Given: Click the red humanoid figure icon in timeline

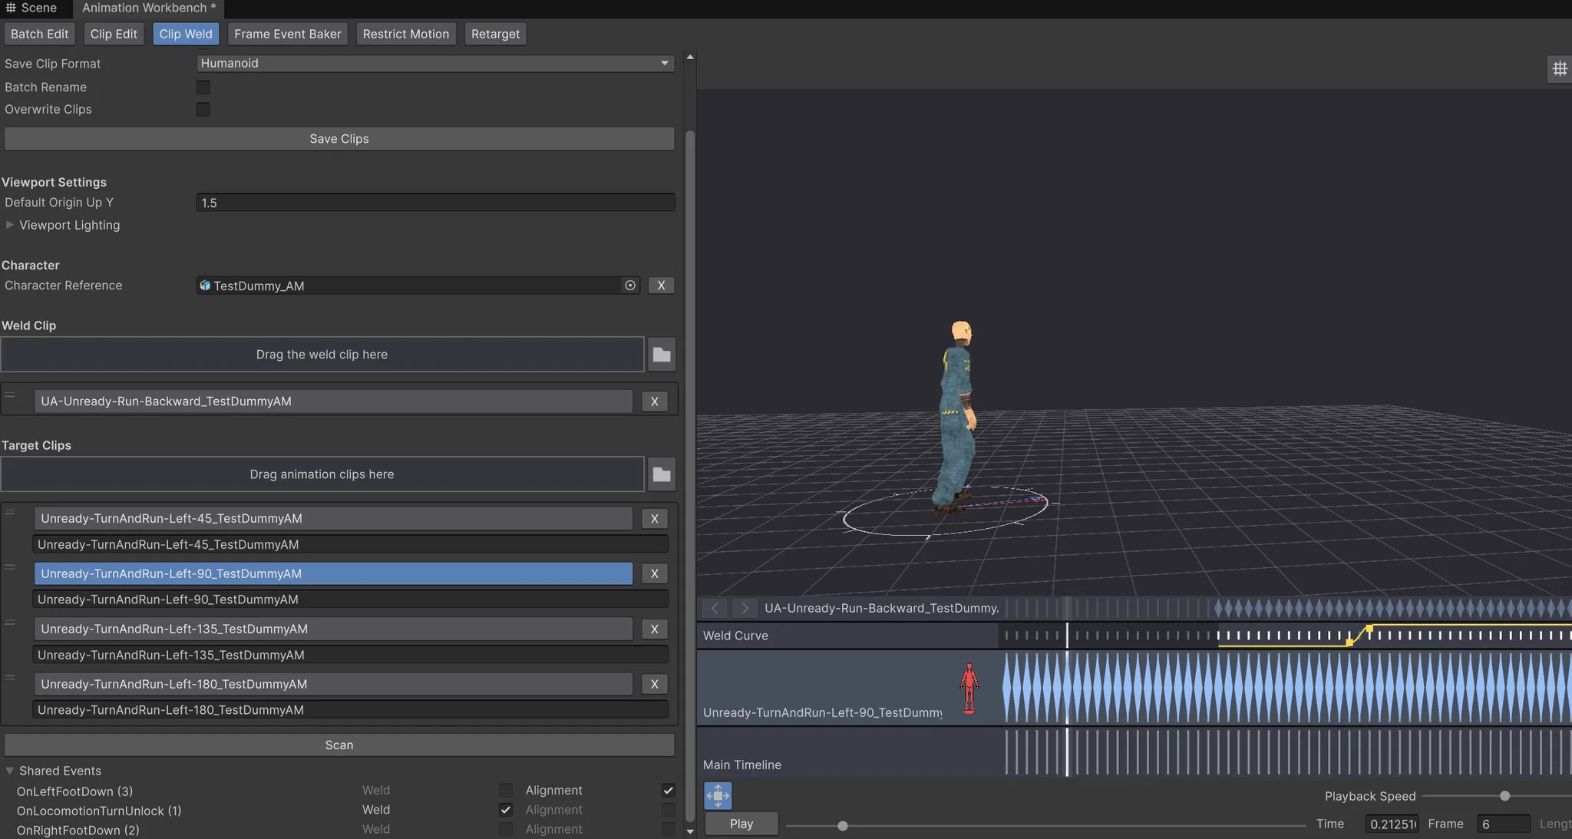Looking at the screenshot, I should [x=969, y=689].
